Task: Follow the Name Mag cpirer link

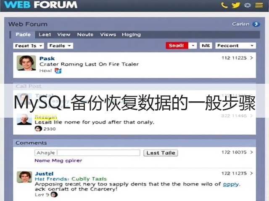Action: [58, 161]
